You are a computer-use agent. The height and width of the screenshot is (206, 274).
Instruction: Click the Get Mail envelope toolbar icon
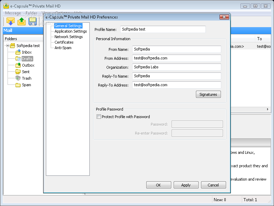11,21
